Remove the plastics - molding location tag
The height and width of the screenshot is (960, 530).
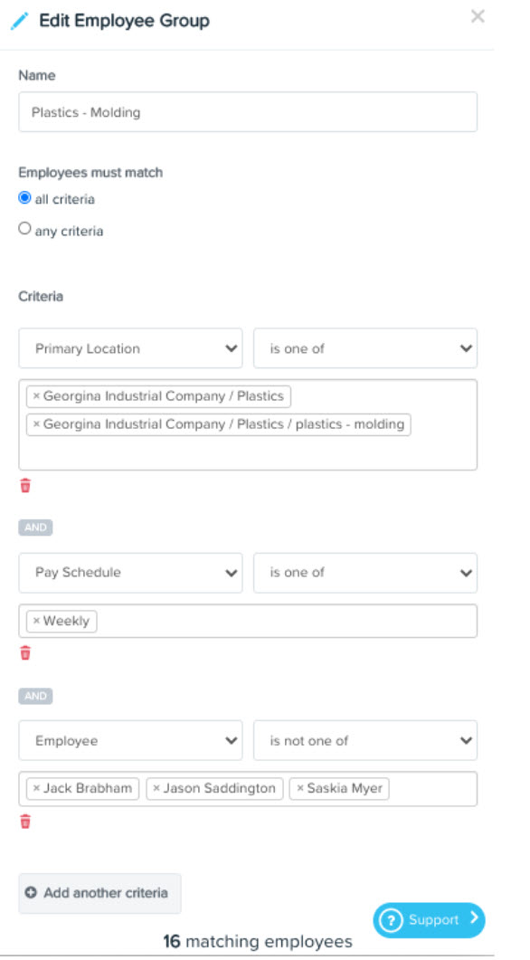(x=36, y=424)
